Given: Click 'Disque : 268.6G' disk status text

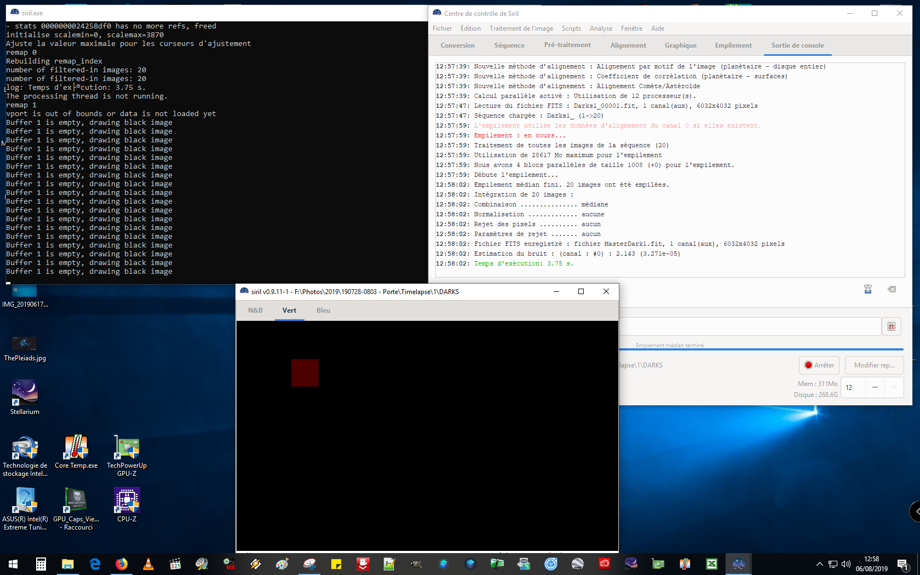Looking at the screenshot, I should click(x=816, y=395).
